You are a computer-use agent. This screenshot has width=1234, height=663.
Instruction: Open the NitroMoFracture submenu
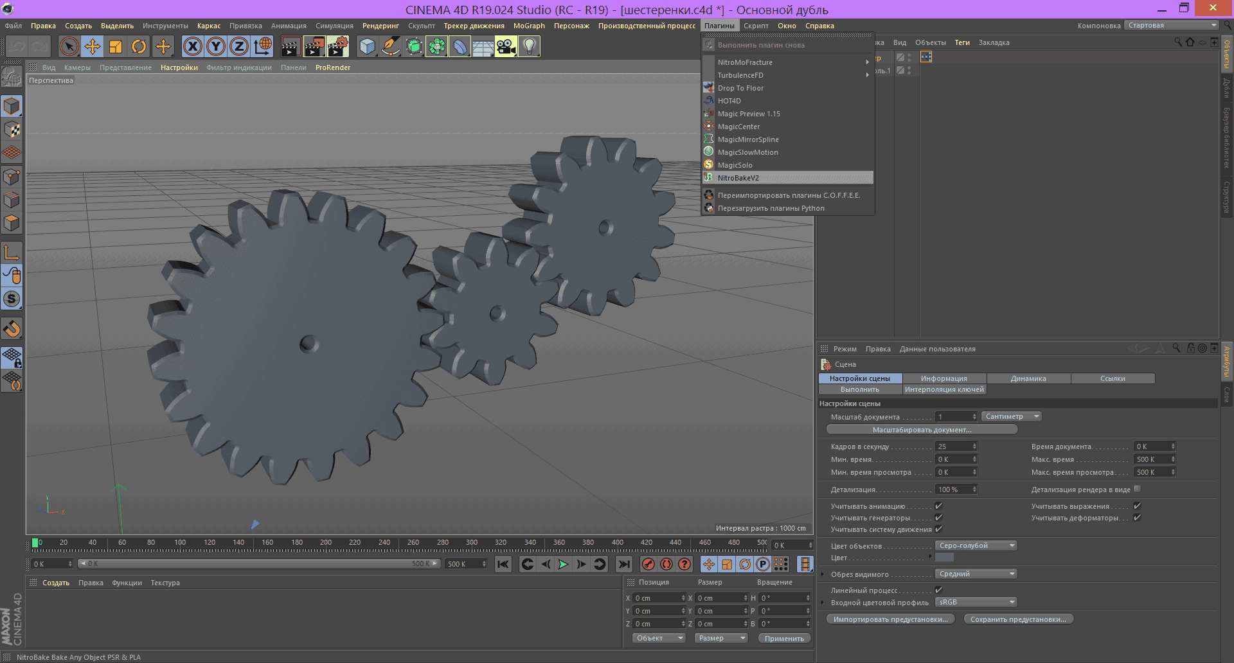click(x=787, y=62)
